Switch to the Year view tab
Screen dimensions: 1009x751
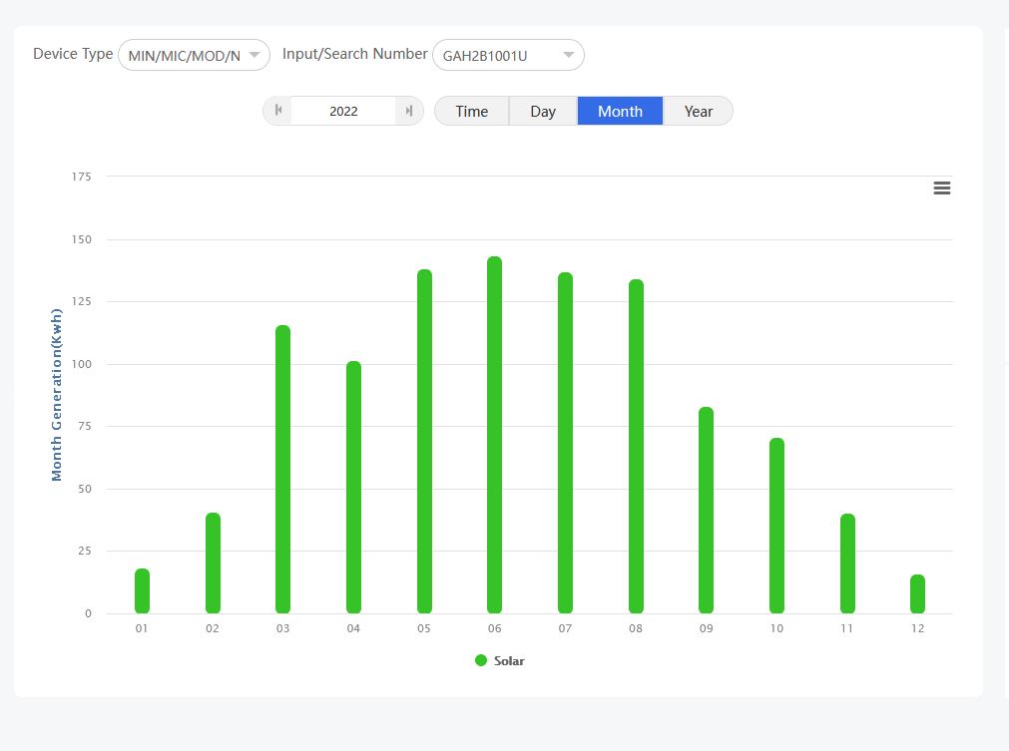[x=699, y=112]
